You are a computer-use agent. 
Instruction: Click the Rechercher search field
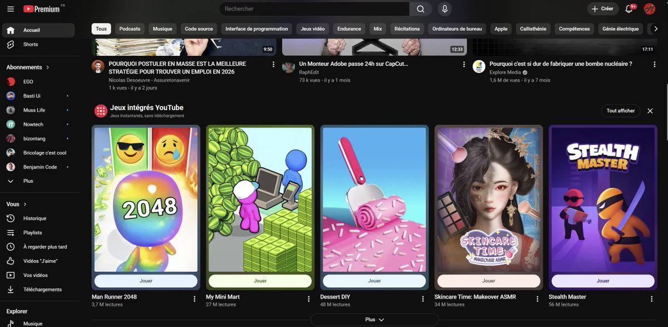click(315, 9)
